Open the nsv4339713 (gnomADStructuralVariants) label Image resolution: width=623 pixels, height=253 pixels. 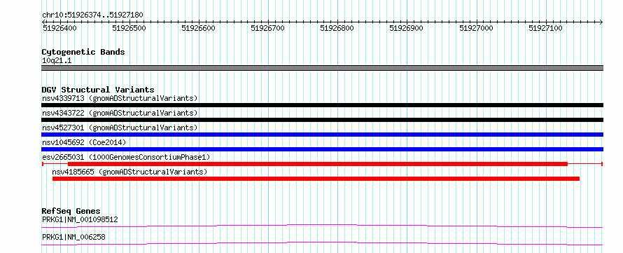(x=120, y=98)
